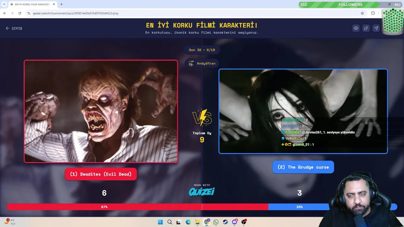Click the BotRix chat message
Screen dimensions: 404x227
click(x=318, y=132)
